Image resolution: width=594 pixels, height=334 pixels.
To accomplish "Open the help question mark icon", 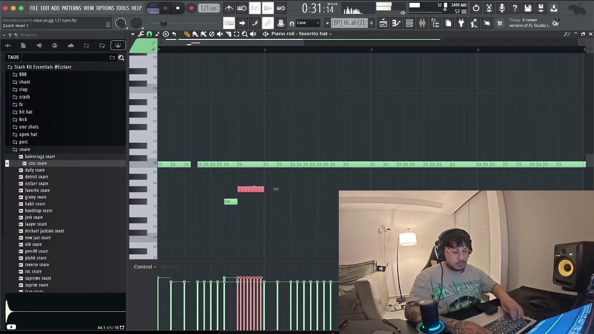I will [x=515, y=8].
